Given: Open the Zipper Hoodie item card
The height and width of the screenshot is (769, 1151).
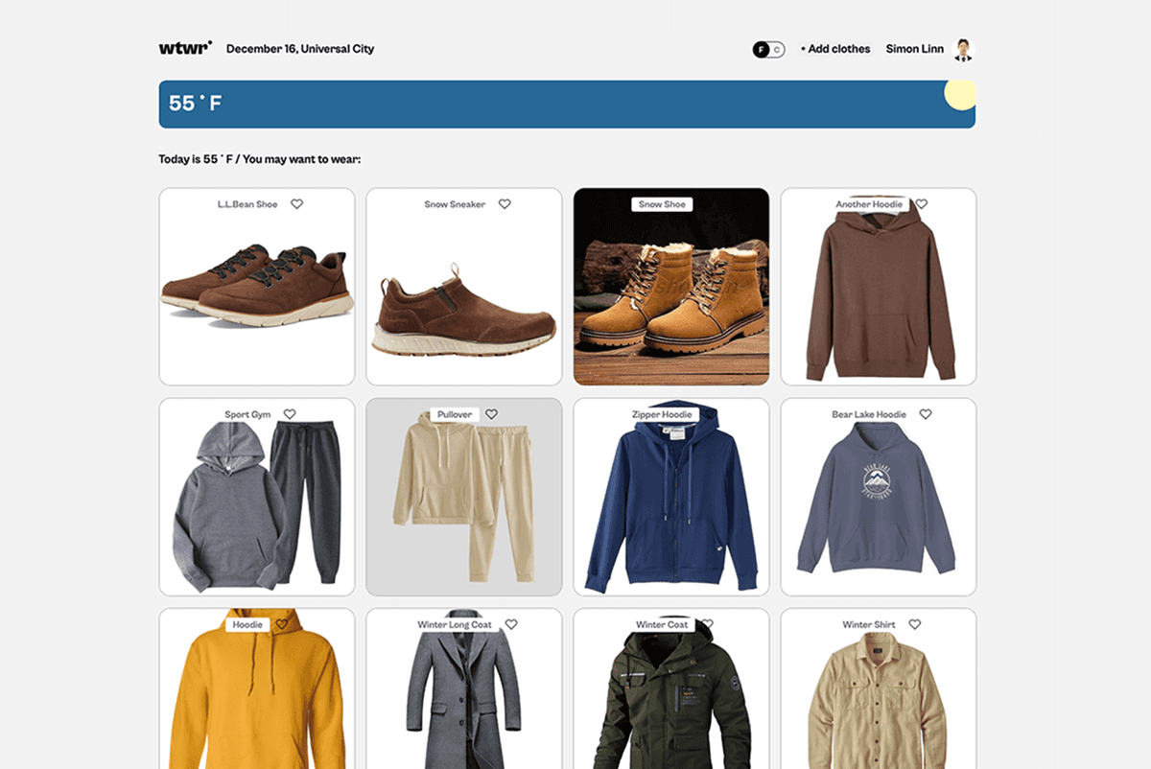Looking at the screenshot, I should [x=670, y=497].
